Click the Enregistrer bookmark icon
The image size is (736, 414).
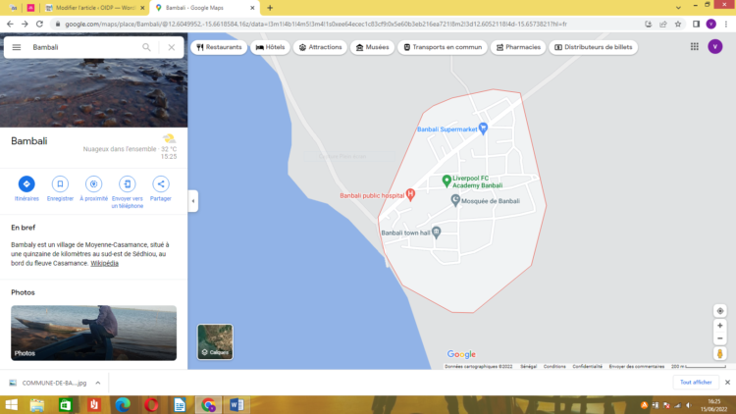(60, 183)
